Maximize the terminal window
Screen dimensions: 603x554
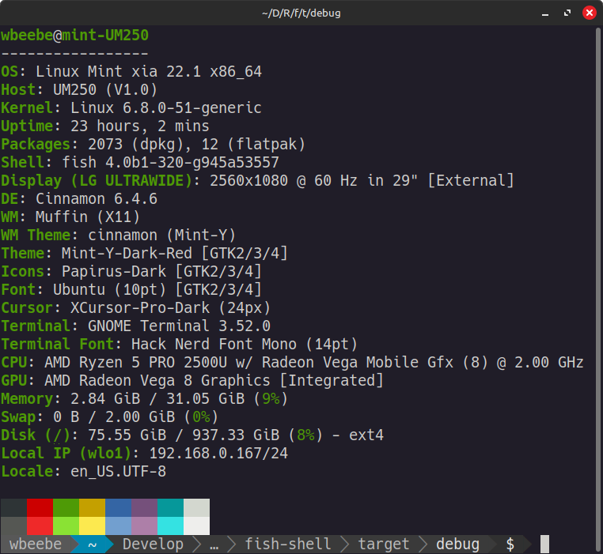567,13
